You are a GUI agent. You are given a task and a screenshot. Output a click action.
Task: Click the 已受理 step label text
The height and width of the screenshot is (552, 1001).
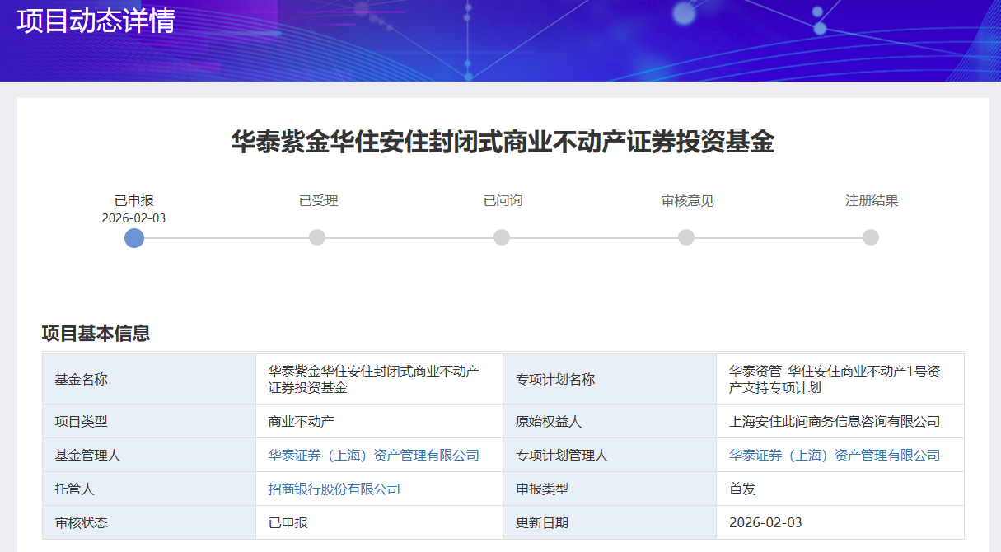pos(318,201)
